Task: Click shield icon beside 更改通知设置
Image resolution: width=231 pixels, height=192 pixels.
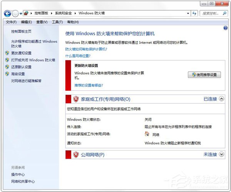Action: 7,53
